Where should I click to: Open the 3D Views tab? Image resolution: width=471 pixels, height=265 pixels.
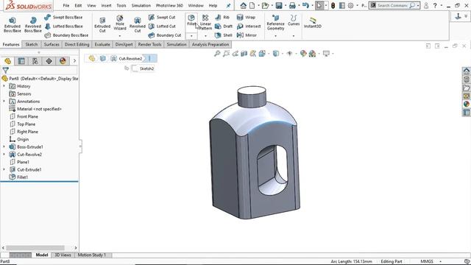(x=63, y=255)
